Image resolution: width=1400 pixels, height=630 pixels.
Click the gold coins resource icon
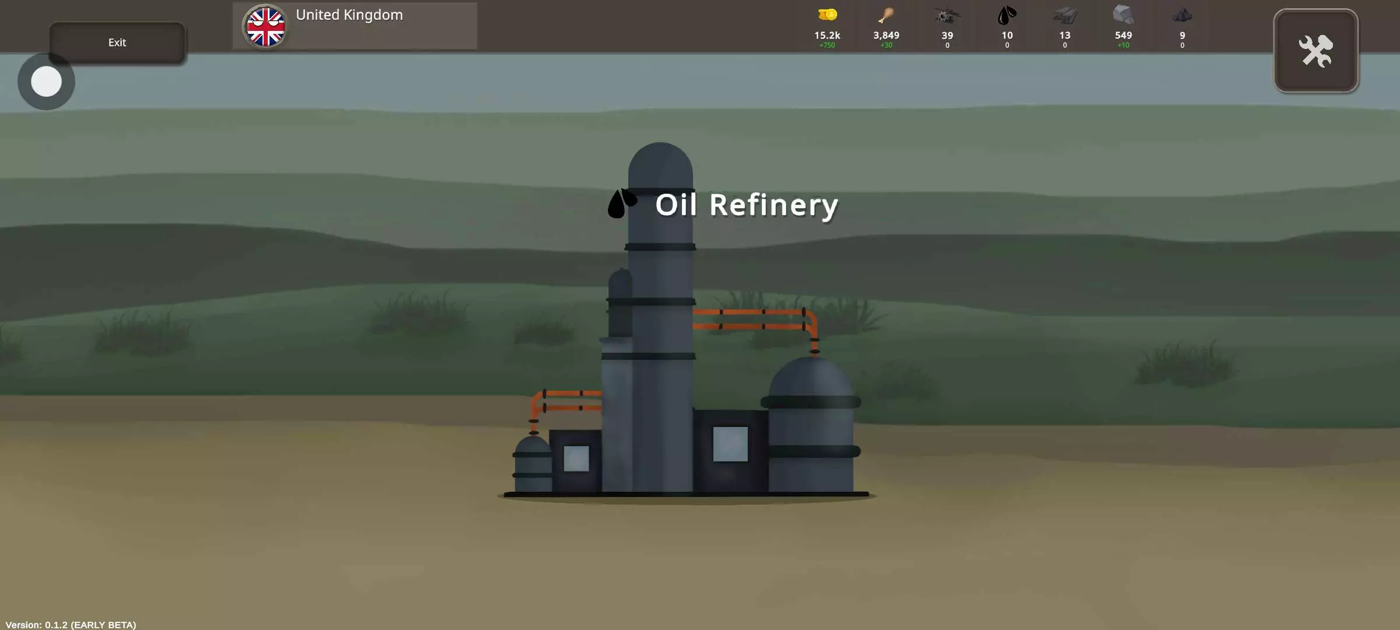(x=827, y=15)
